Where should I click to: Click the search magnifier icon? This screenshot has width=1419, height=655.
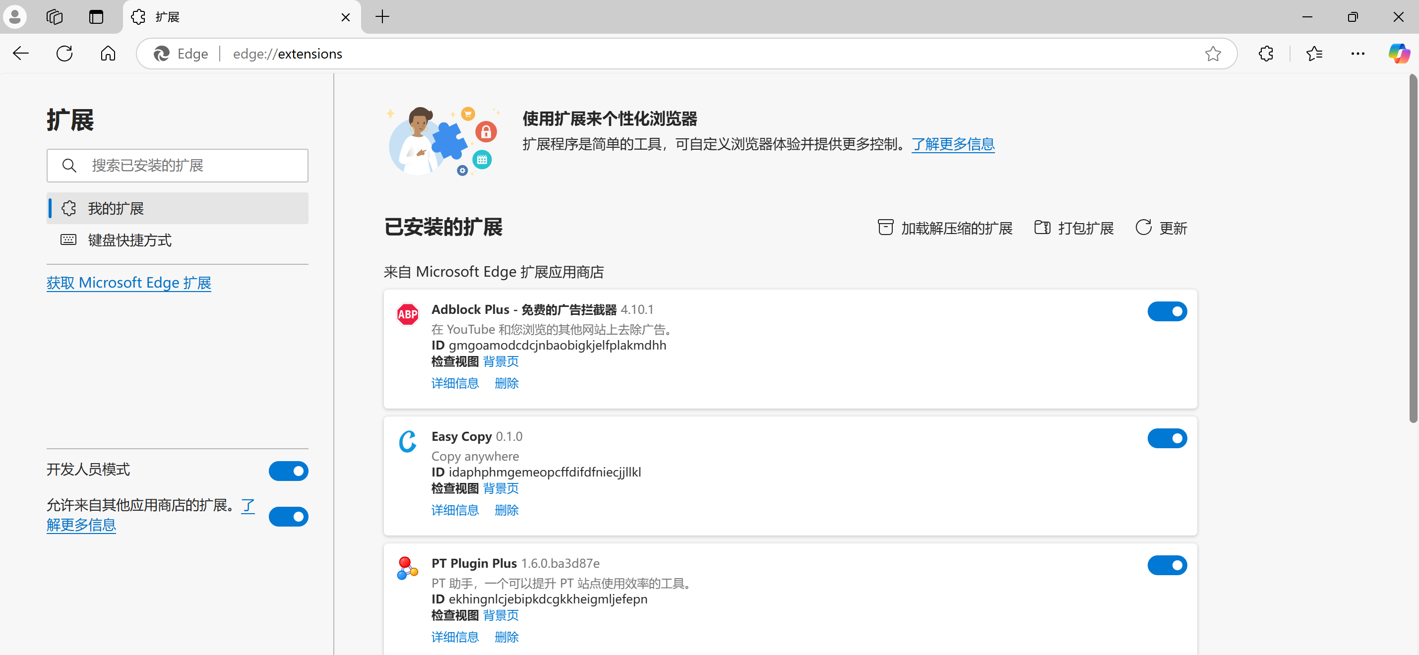click(x=69, y=165)
